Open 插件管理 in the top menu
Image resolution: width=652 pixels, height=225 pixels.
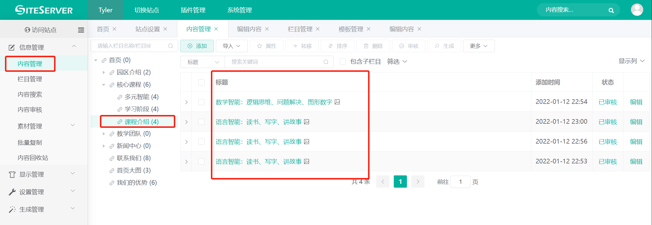click(x=193, y=10)
